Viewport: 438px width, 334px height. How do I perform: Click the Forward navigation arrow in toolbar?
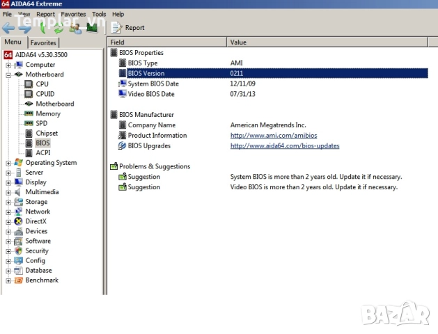click(24, 28)
